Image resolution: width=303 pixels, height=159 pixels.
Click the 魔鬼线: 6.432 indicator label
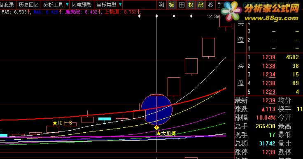point(83,12)
